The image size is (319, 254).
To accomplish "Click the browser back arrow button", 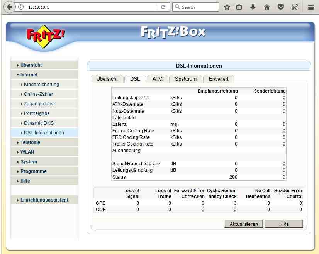I will click(x=9, y=7).
